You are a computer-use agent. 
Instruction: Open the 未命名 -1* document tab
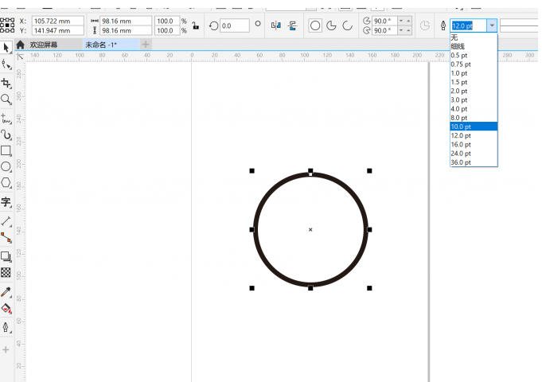click(x=101, y=45)
